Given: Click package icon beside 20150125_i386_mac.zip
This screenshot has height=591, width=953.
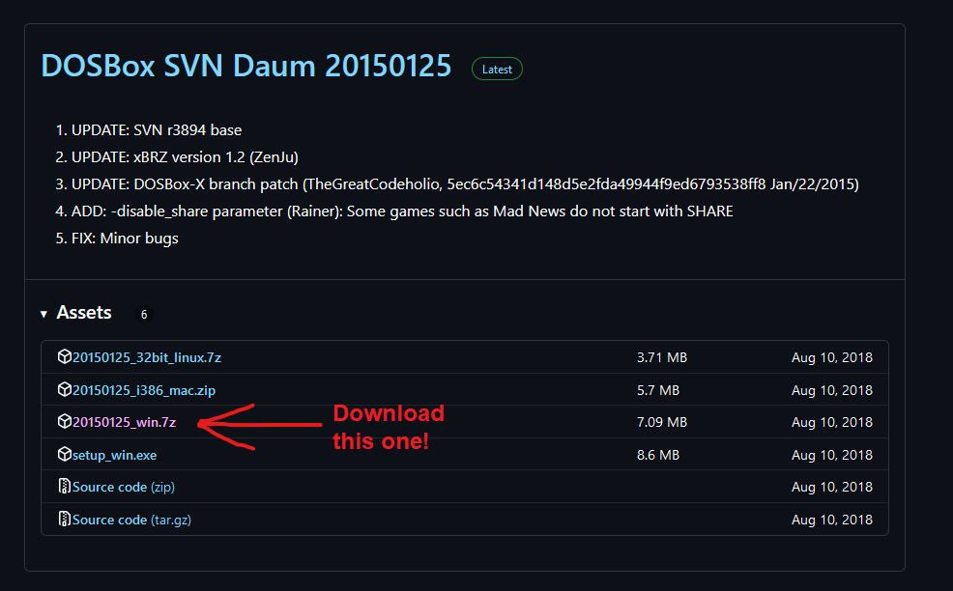Looking at the screenshot, I should [x=65, y=389].
